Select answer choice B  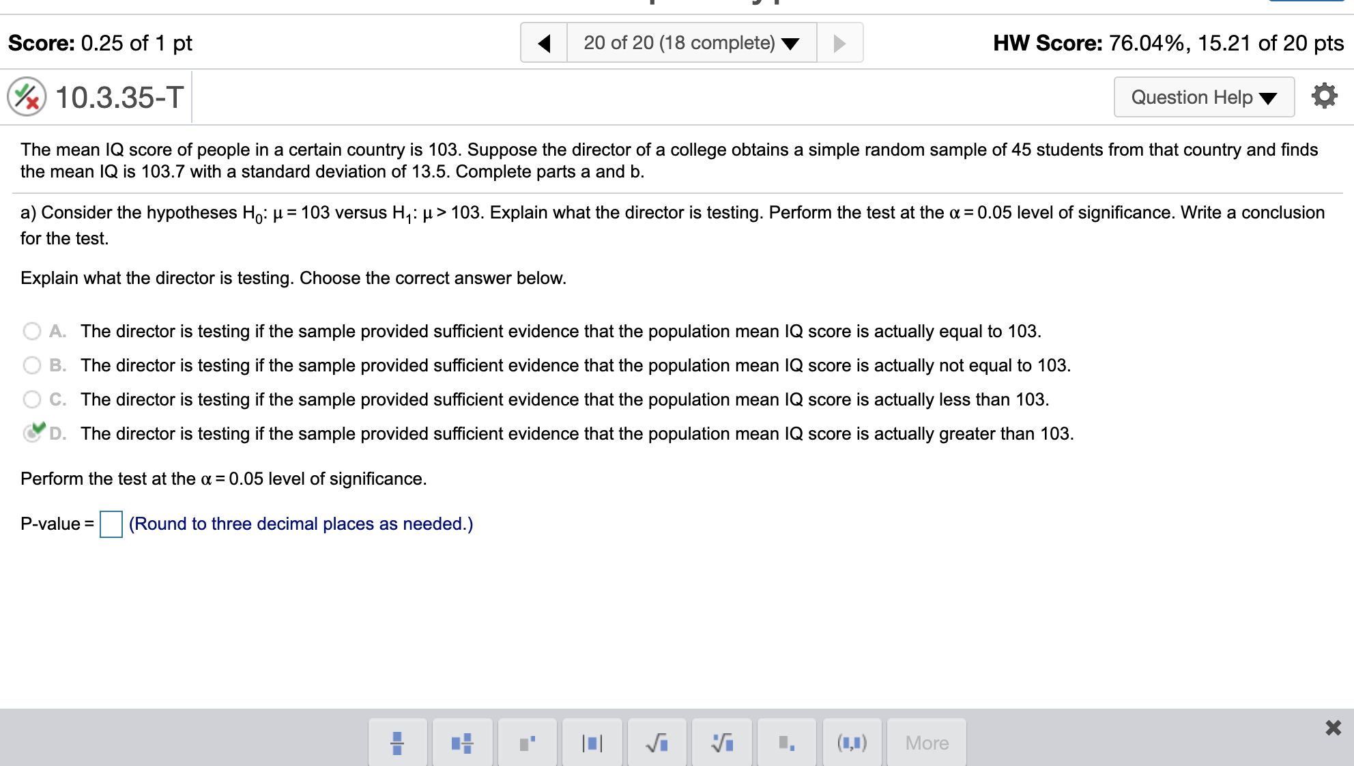coord(31,365)
